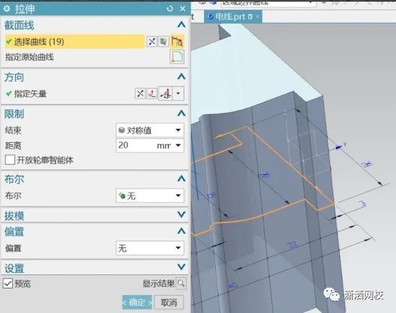Click the 显示结果 label
This screenshot has width=396, height=313.
[x=158, y=284]
